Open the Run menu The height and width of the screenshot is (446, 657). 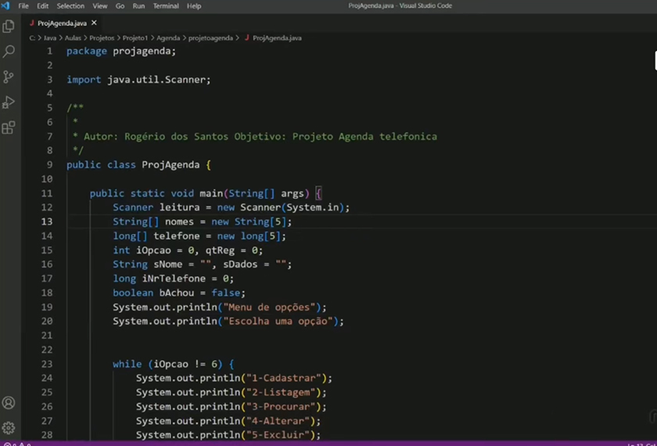(138, 6)
